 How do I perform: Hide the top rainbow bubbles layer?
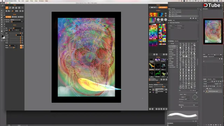point(150,90)
